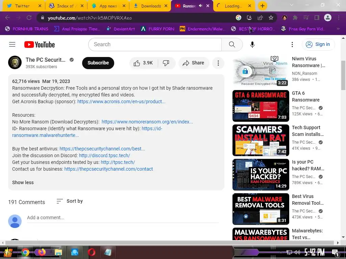
Task: Open The PC Security Channel avatar
Action: (x=15, y=62)
